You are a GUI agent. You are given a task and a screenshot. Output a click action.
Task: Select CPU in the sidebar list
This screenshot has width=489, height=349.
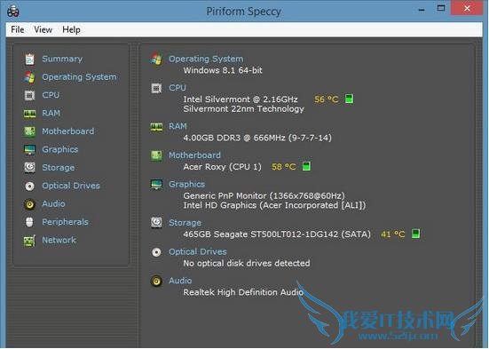tap(51, 95)
